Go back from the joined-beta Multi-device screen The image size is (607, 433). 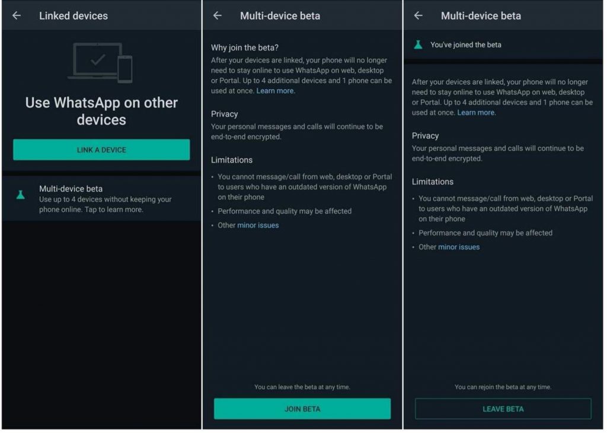pyautogui.click(x=418, y=15)
